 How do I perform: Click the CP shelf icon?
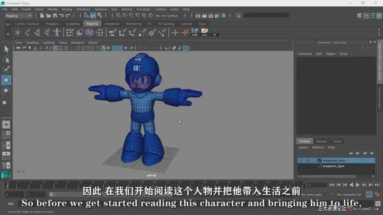tap(214, 32)
